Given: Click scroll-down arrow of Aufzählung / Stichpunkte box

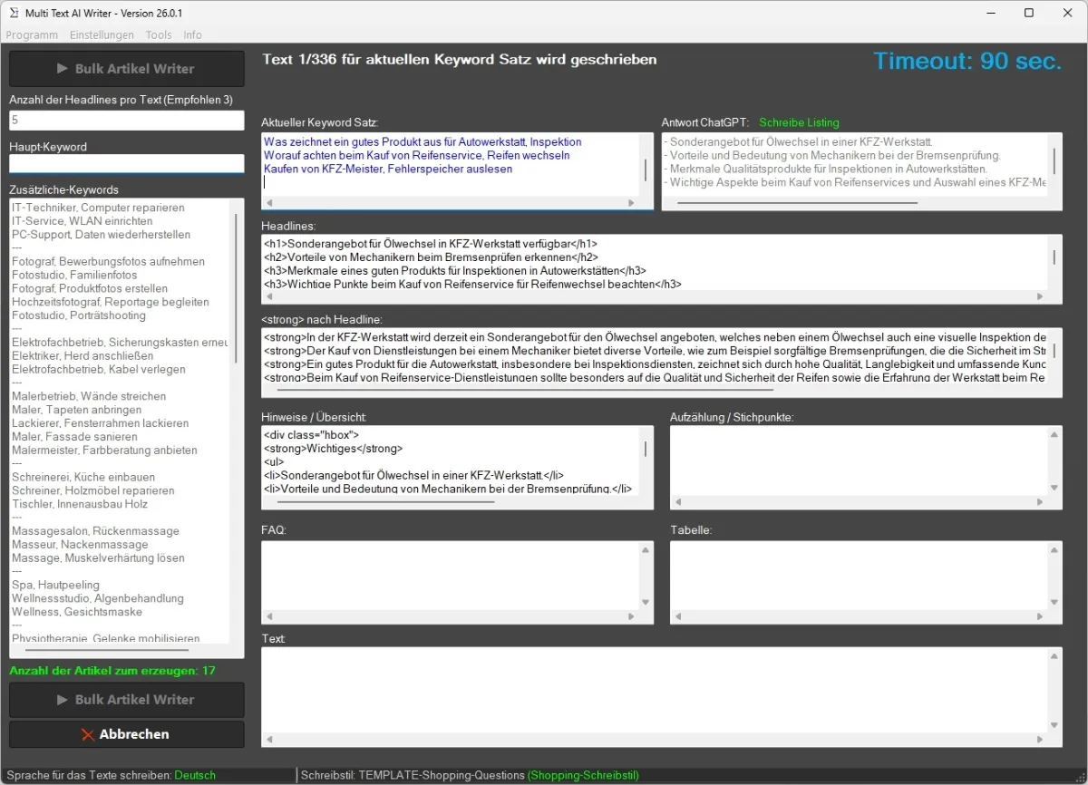Looking at the screenshot, I should coord(1054,488).
